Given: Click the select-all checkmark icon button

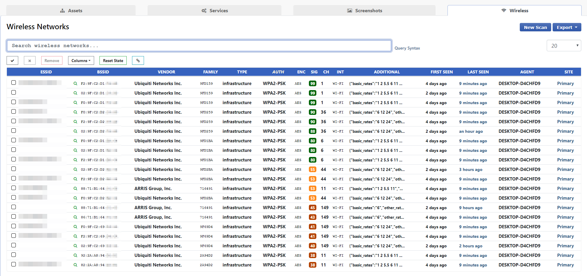Looking at the screenshot, I should pos(12,61).
